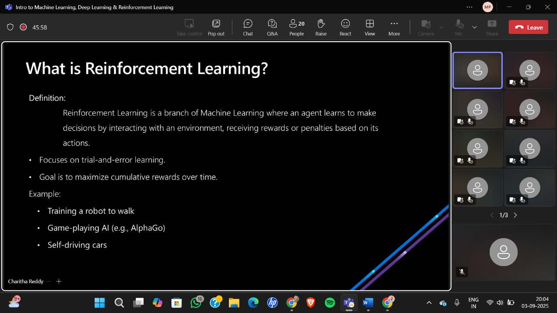Open the Chat panel

click(x=248, y=27)
